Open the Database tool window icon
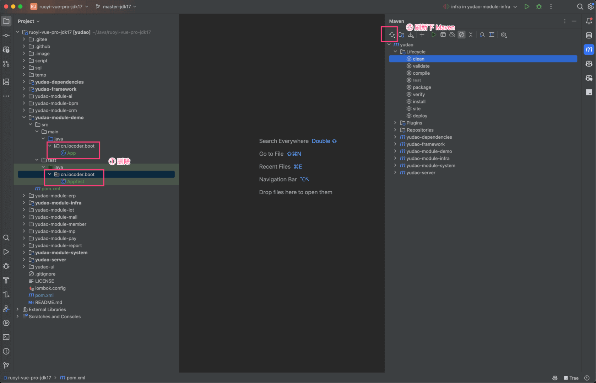 pyautogui.click(x=589, y=35)
